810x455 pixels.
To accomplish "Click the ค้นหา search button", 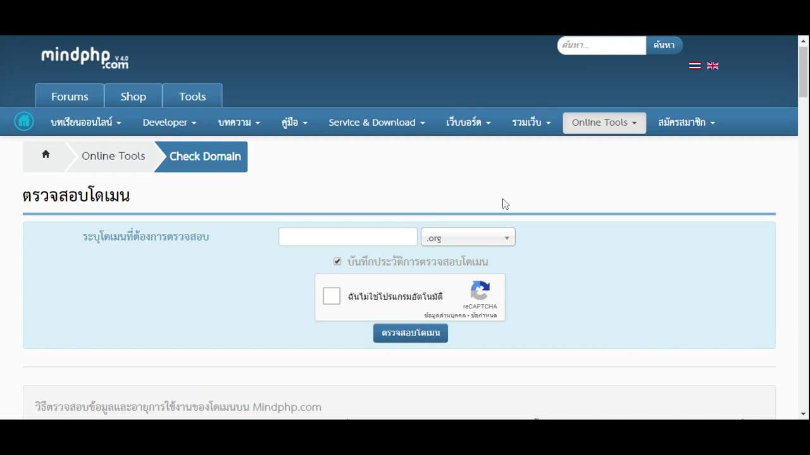I will [664, 45].
